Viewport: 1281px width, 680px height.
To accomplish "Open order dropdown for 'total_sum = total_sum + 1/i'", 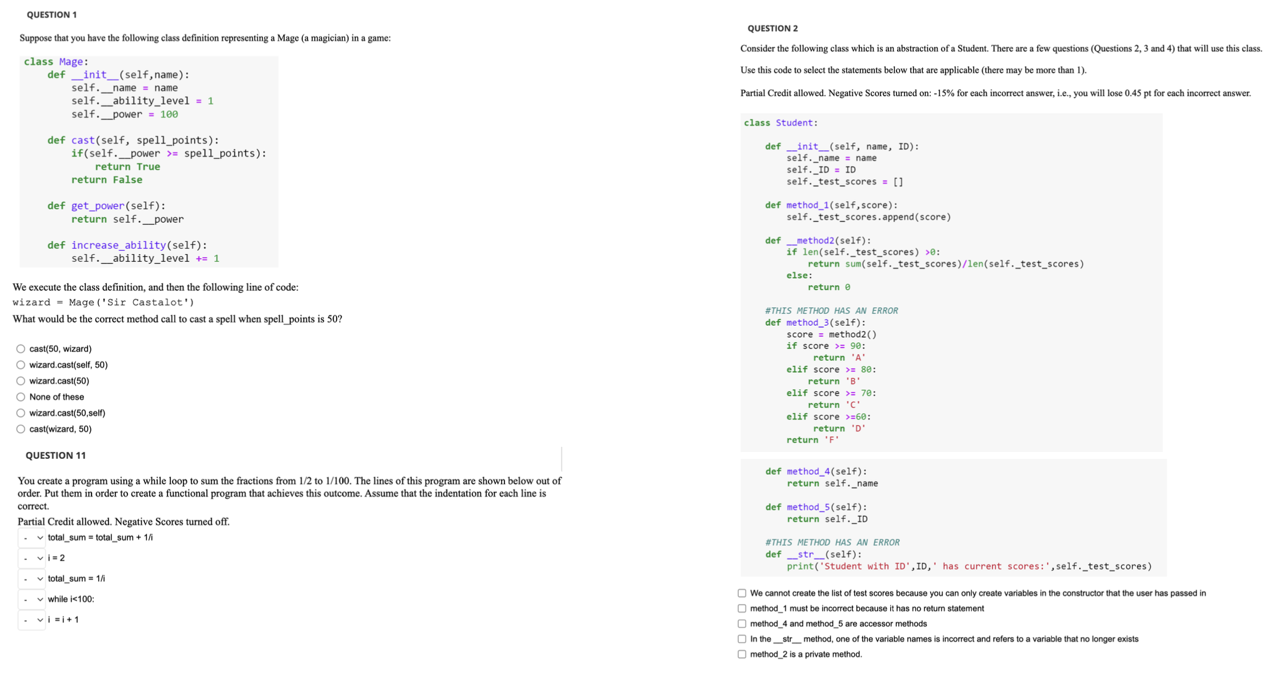I will [32, 538].
